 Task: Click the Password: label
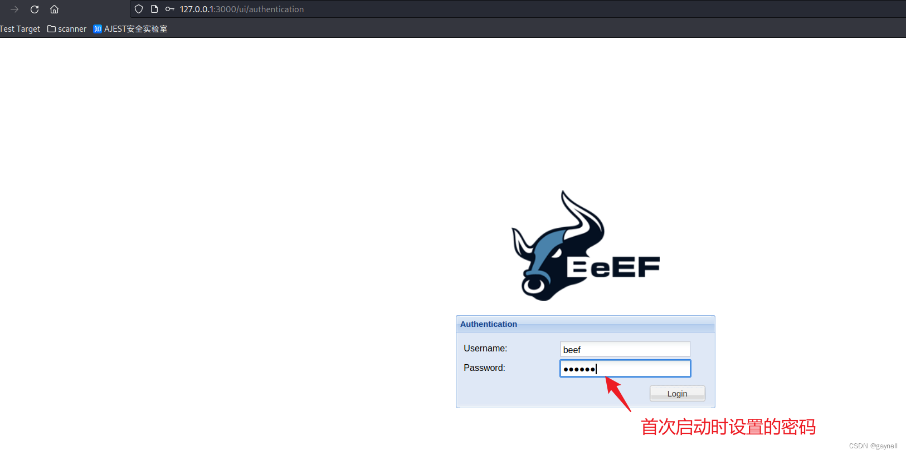pos(484,368)
